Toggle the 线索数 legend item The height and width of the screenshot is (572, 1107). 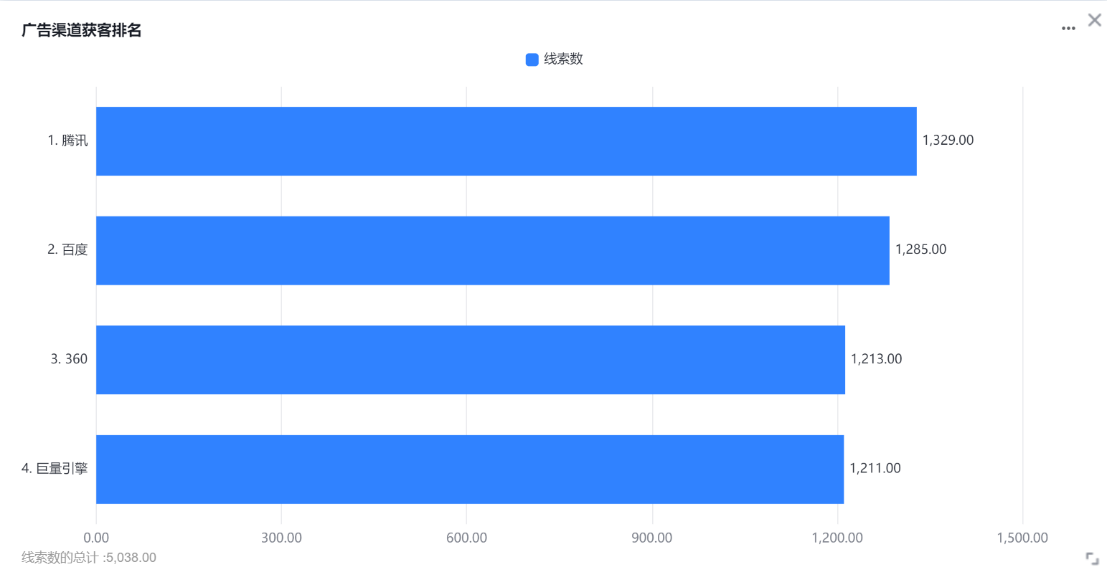click(x=554, y=59)
